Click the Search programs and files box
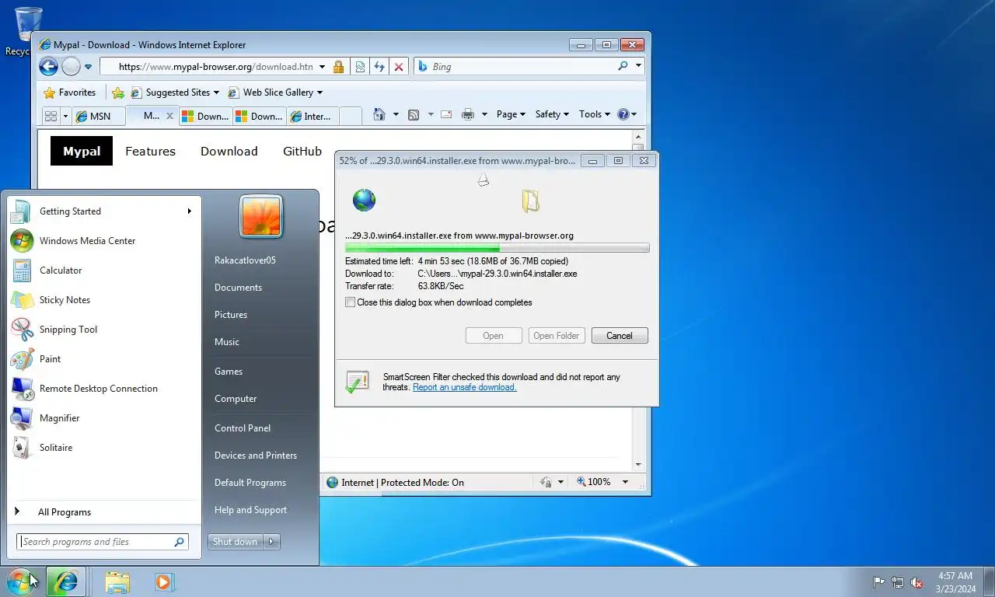995x597 pixels. tap(102, 542)
